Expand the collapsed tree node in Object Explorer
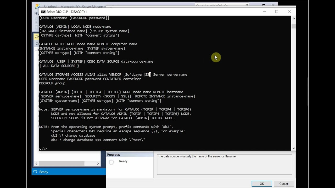This screenshot has height=188, width=335. (36, 50)
